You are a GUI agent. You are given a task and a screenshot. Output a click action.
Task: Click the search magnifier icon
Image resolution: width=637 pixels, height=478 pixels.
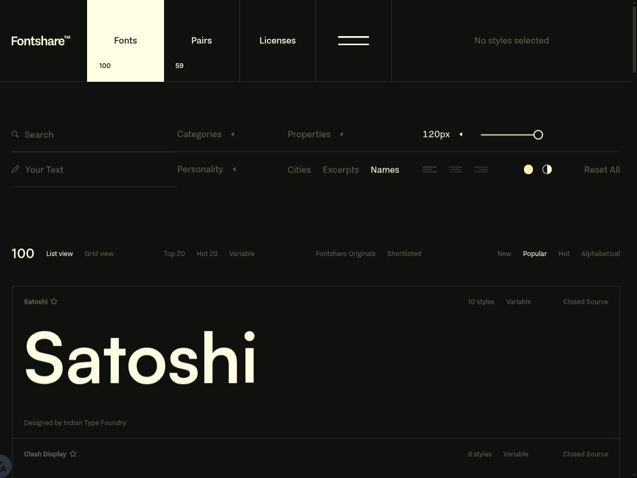(15, 134)
